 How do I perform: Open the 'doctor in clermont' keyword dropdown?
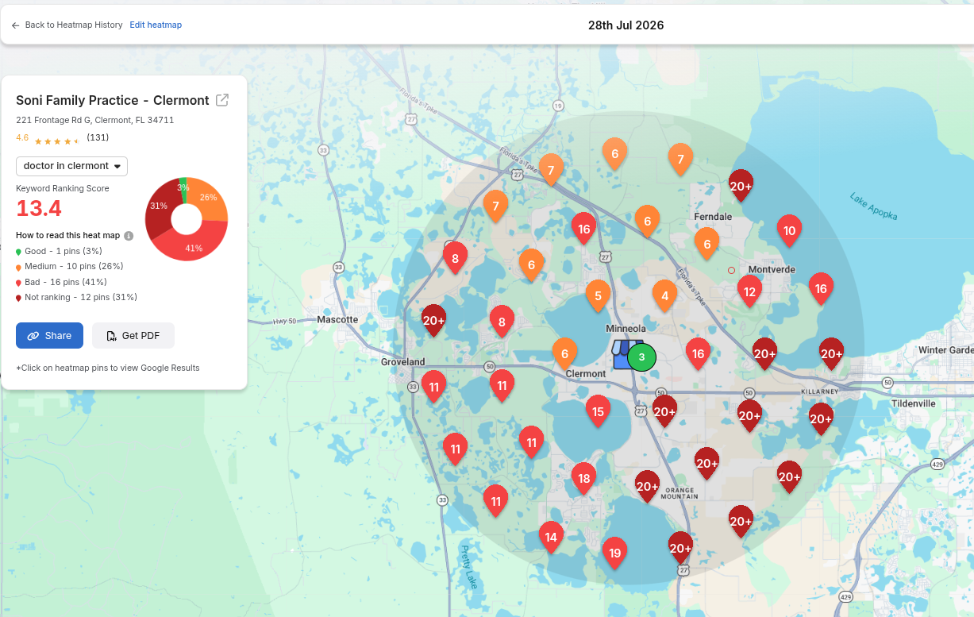pos(71,166)
